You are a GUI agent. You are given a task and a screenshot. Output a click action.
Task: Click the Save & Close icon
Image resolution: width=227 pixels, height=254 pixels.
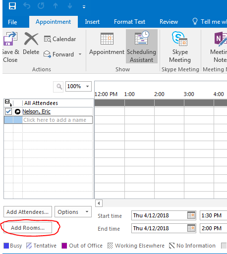10,39
